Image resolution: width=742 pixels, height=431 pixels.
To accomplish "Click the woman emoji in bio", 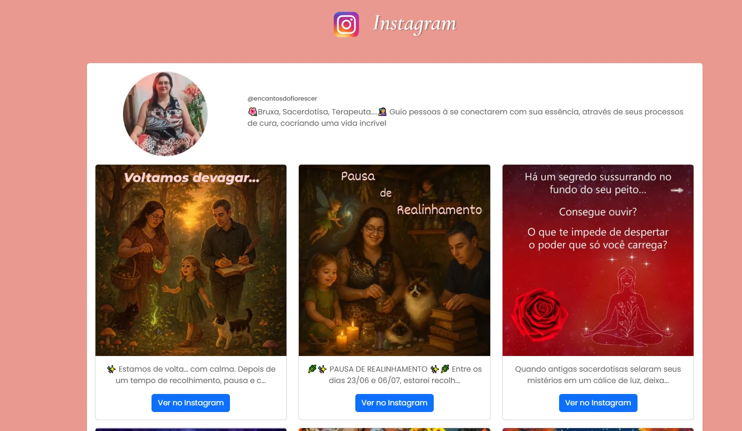I will 382,112.
